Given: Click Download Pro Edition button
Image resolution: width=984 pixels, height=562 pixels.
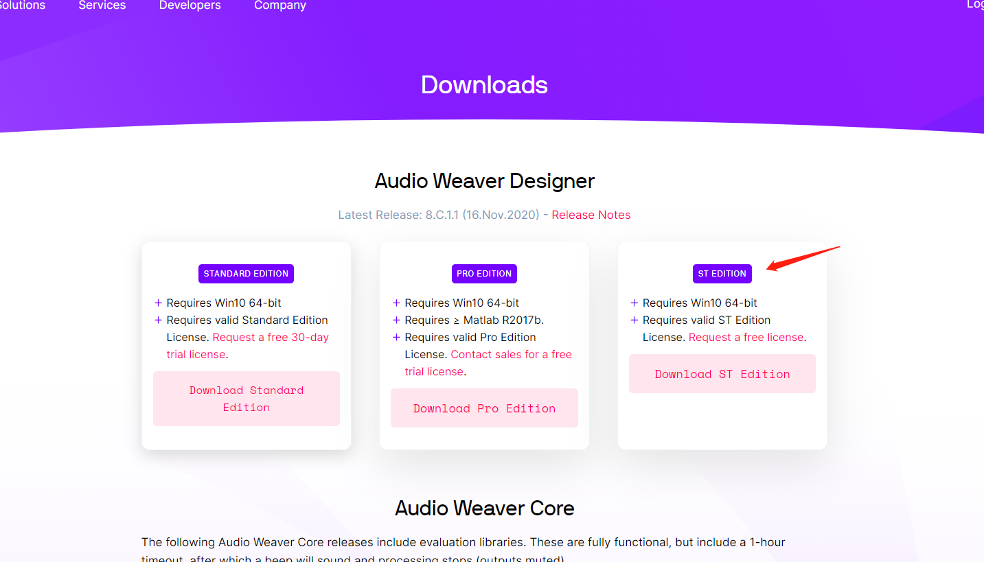Looking at the screenshot, I should [x=484, y=408].
